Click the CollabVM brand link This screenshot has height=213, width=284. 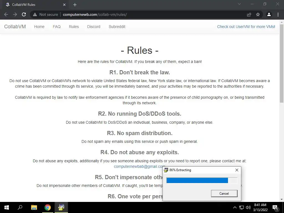pyautogui.click(x=15, y=27)
